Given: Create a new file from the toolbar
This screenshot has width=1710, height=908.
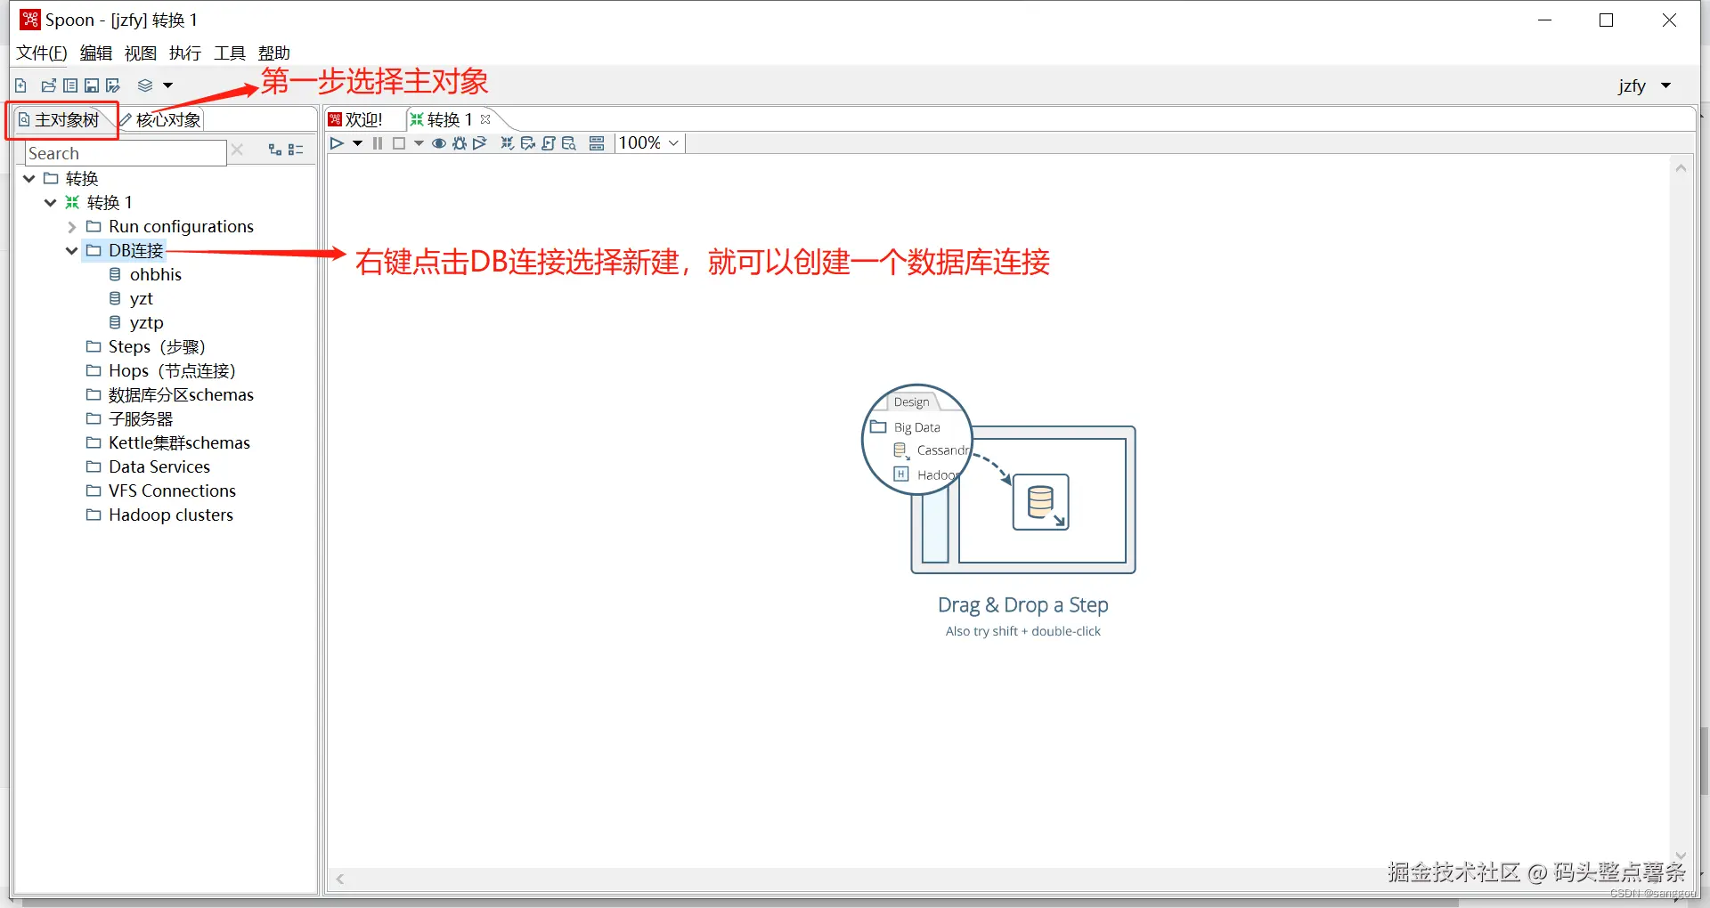Looking at the screenshot, I should click(x=20, y=85).
